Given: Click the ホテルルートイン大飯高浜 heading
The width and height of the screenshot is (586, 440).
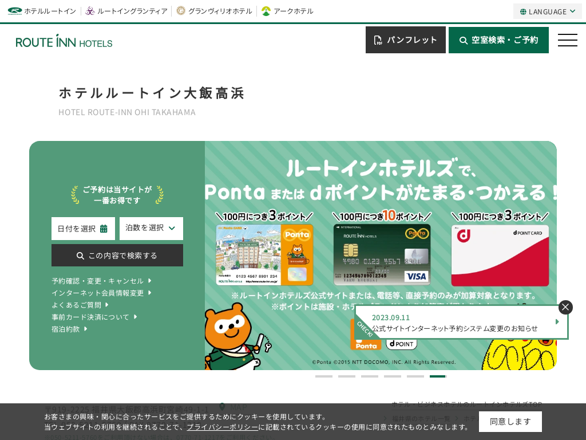Looking at the screenshot, I should [151, 93].
